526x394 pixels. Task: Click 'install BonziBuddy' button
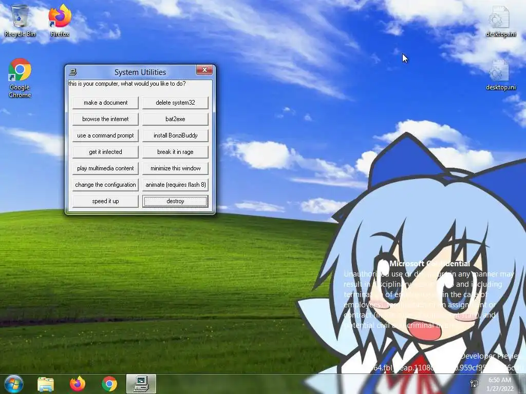tap(175, 135)
